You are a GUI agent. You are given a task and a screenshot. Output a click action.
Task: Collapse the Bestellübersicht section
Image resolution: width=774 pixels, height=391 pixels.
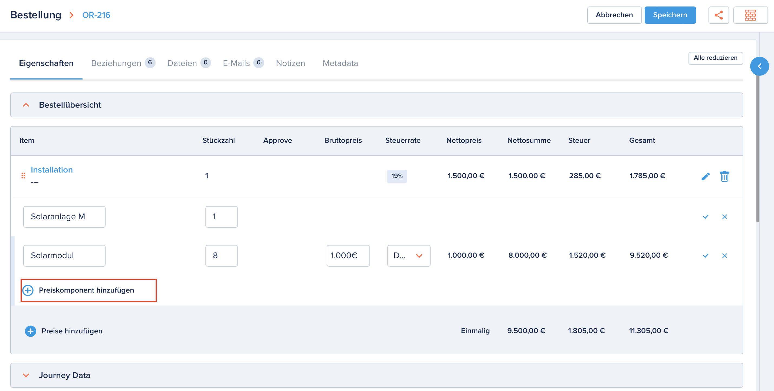[26, 105]
